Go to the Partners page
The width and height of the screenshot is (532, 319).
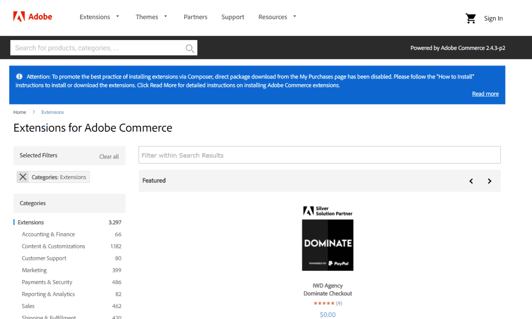click(195, 17)
